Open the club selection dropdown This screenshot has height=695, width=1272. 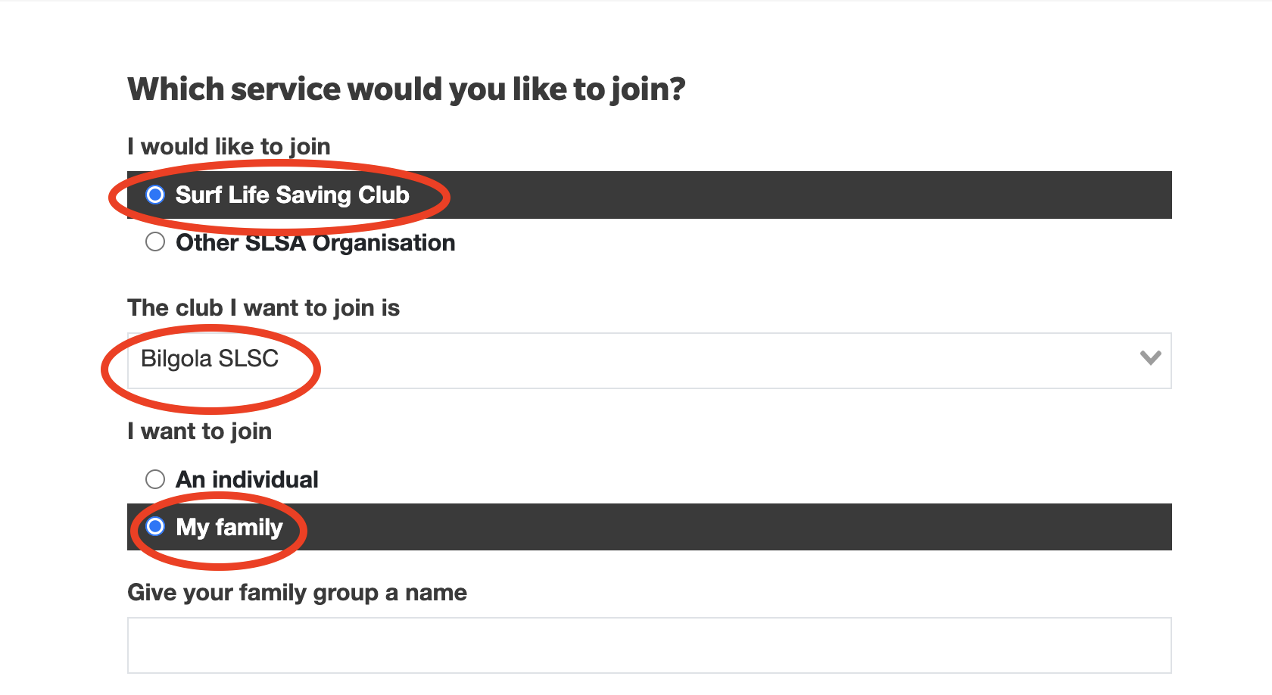point(650,360)
